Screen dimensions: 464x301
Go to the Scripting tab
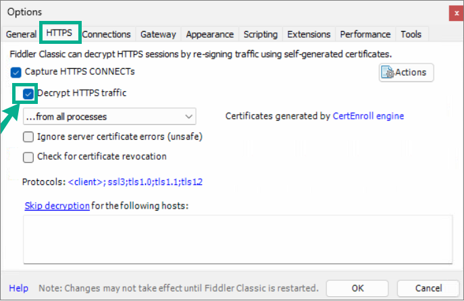261,34
